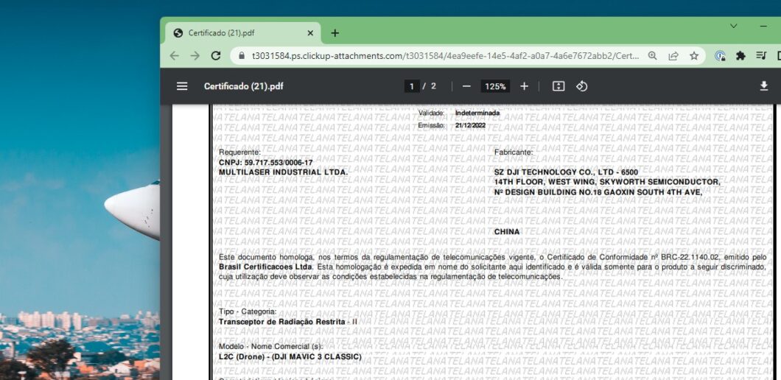The width and height of the screenshot is (781, 380).
Task: Click the Requerente: label
Action: (239, 152)
